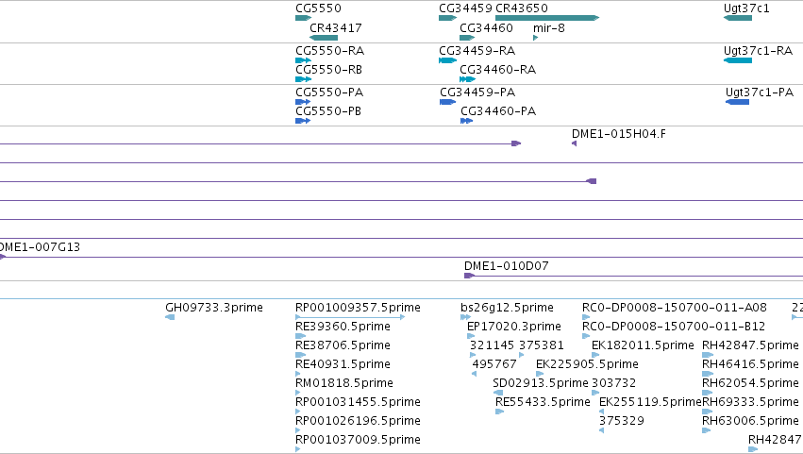Viewport: 803px width, 454px height.
Task: Open the CG34460-PA protein label
Action: tap(498, 111)
